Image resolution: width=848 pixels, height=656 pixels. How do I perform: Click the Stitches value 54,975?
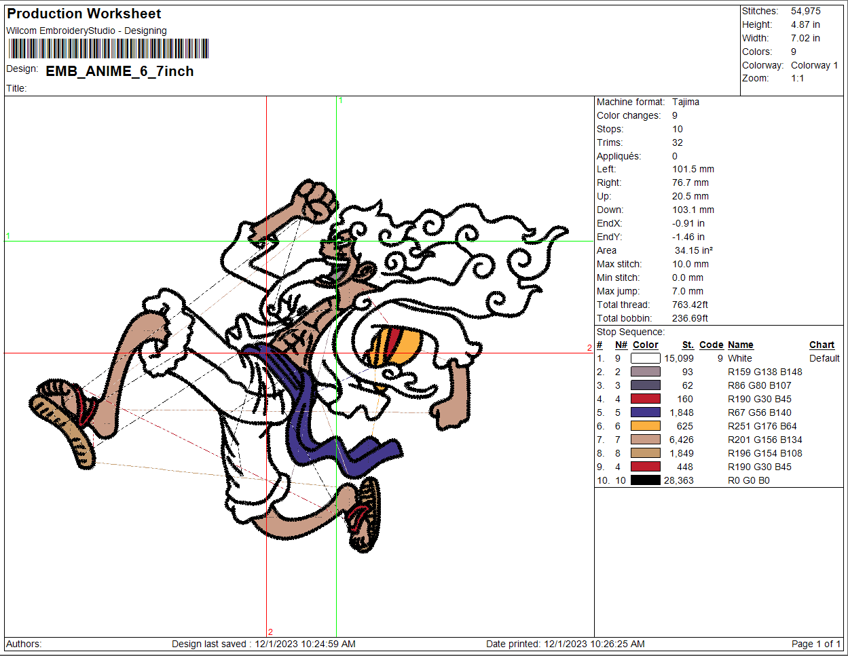tap(805, 11)
